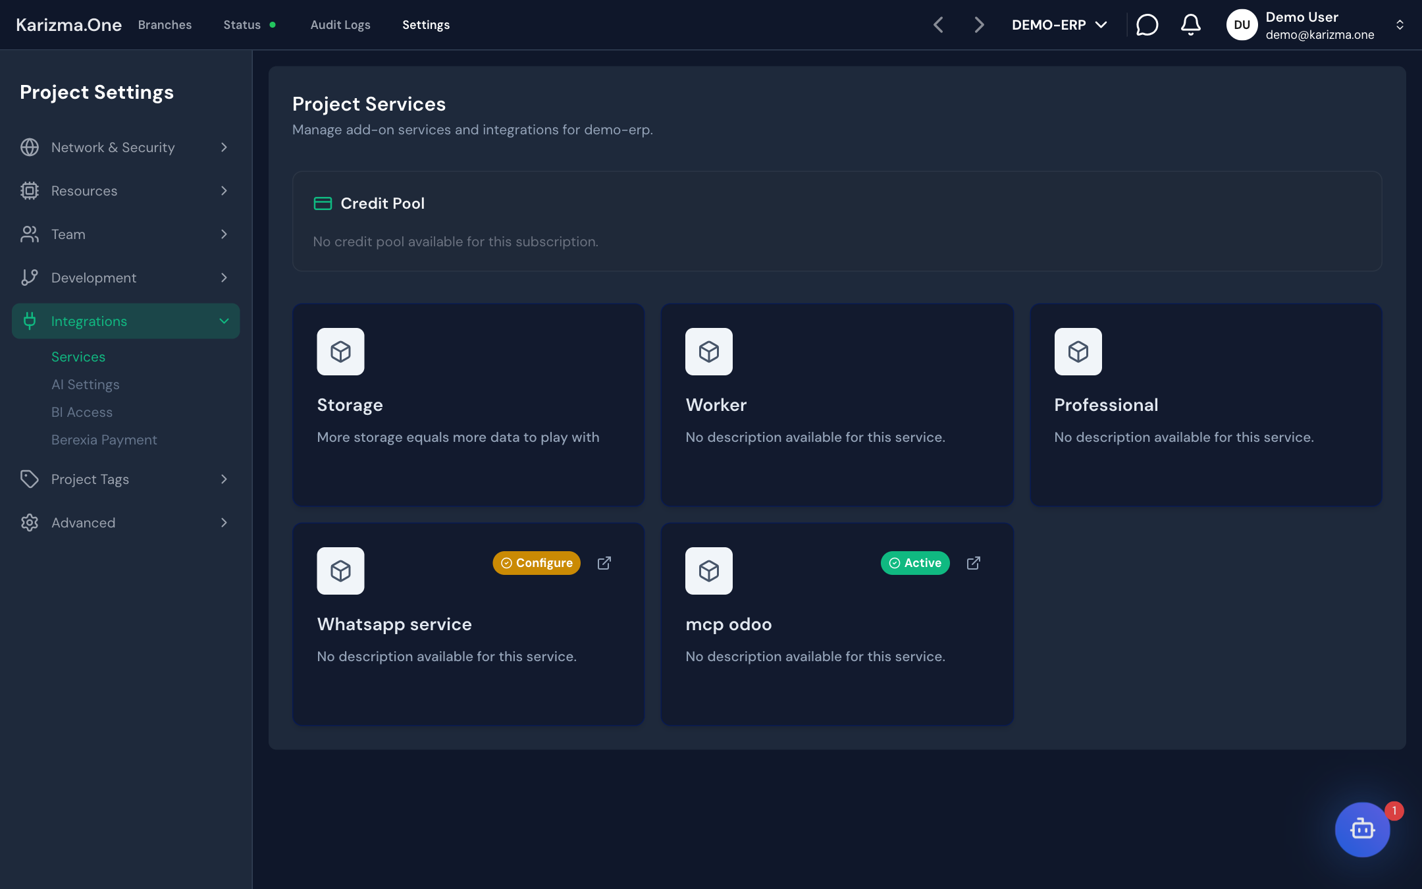Click the red notification badge on chatbot

[1394, 811]
